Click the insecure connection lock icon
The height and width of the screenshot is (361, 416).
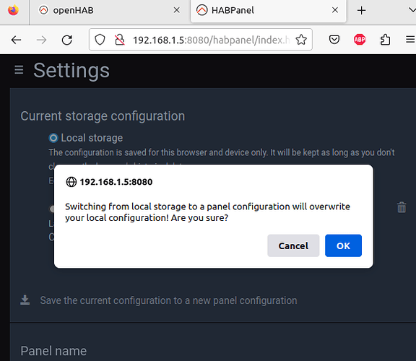(120, 40)
